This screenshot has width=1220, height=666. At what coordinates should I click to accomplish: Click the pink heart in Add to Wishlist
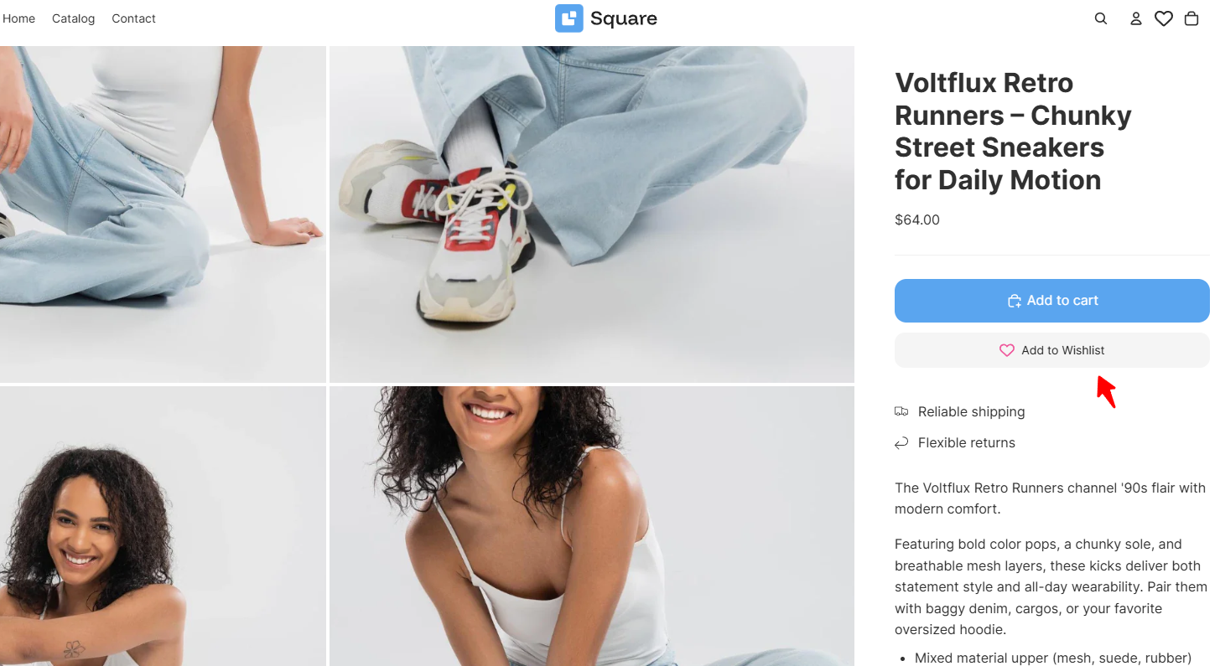click(1007, 350)
